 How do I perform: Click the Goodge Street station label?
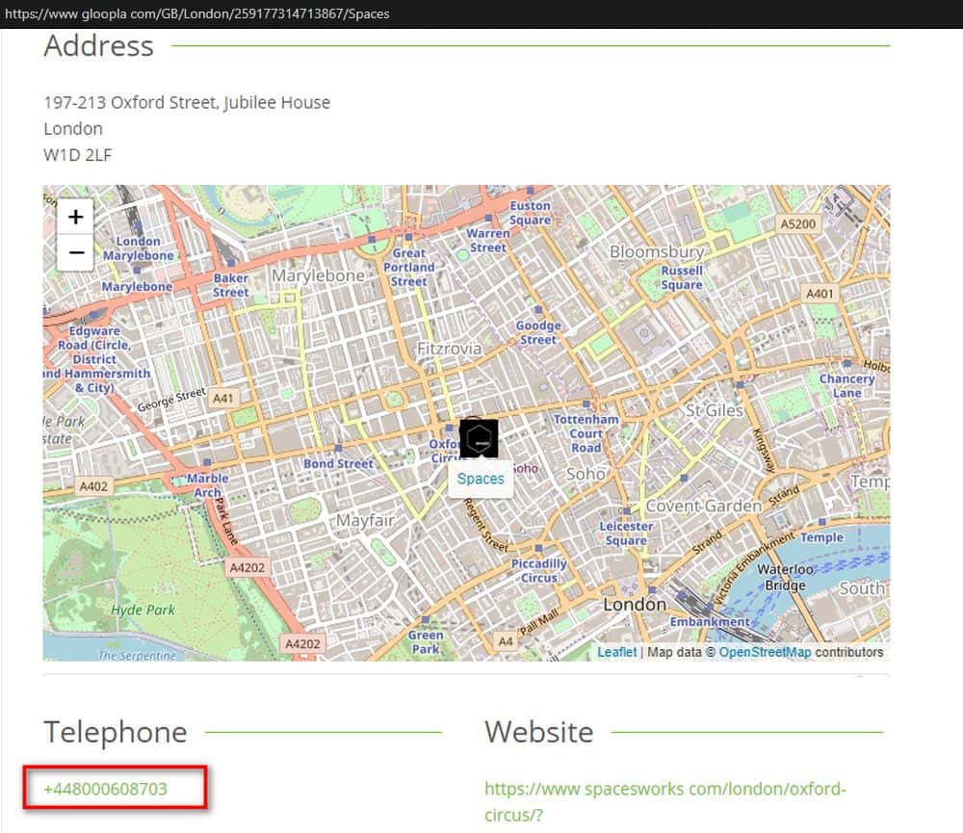538,332
